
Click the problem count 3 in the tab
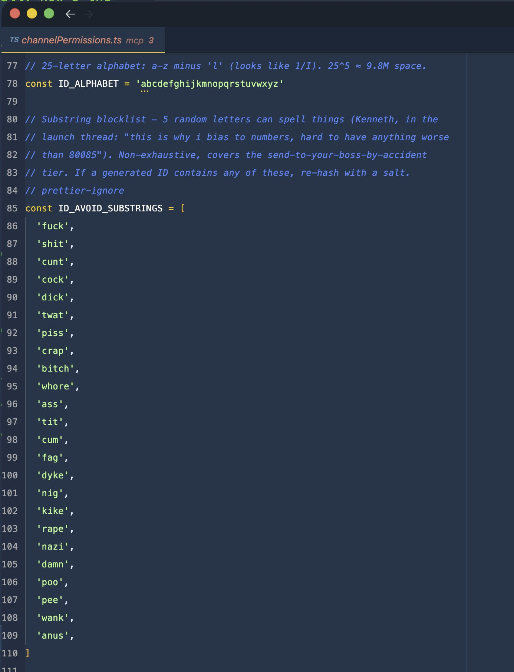coord(151,40)
